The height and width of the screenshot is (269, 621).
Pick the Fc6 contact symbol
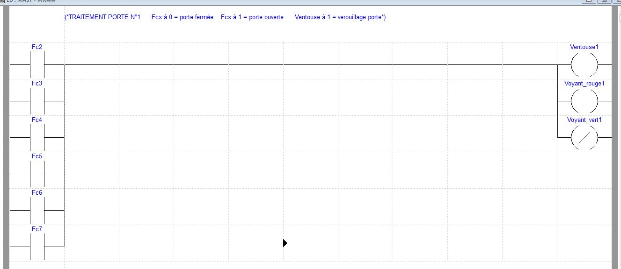[x=37, y=211]
